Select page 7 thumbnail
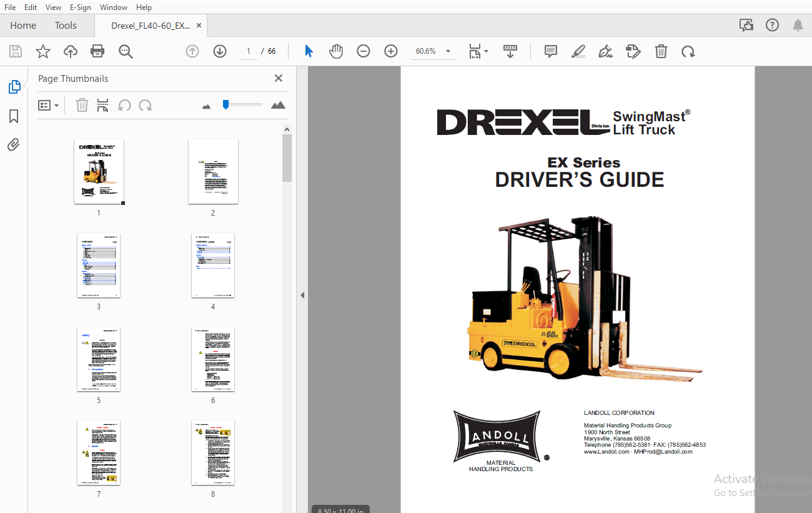Screen dimensions: 812x513 click(x=99, y=453)
